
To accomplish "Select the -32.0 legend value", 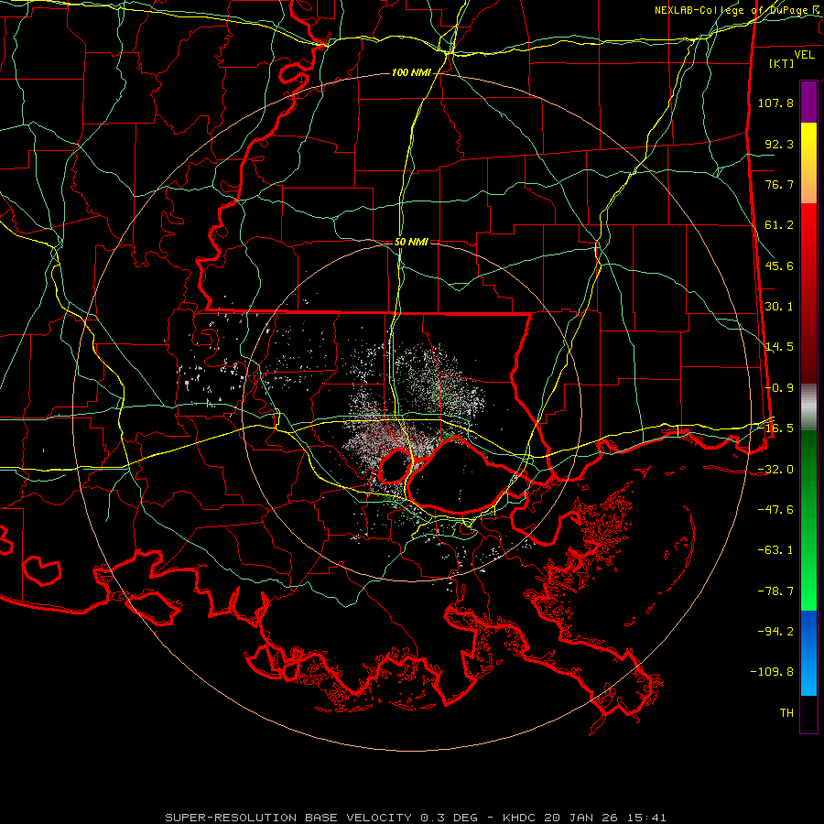I will (x=775, y=470).
